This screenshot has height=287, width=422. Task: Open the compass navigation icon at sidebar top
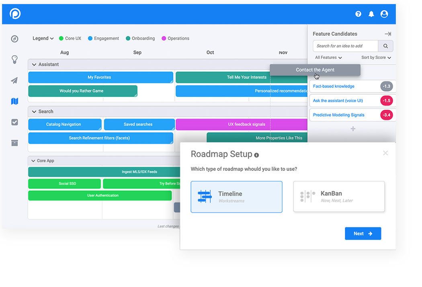pyautogui.click(x=14, y=39)
